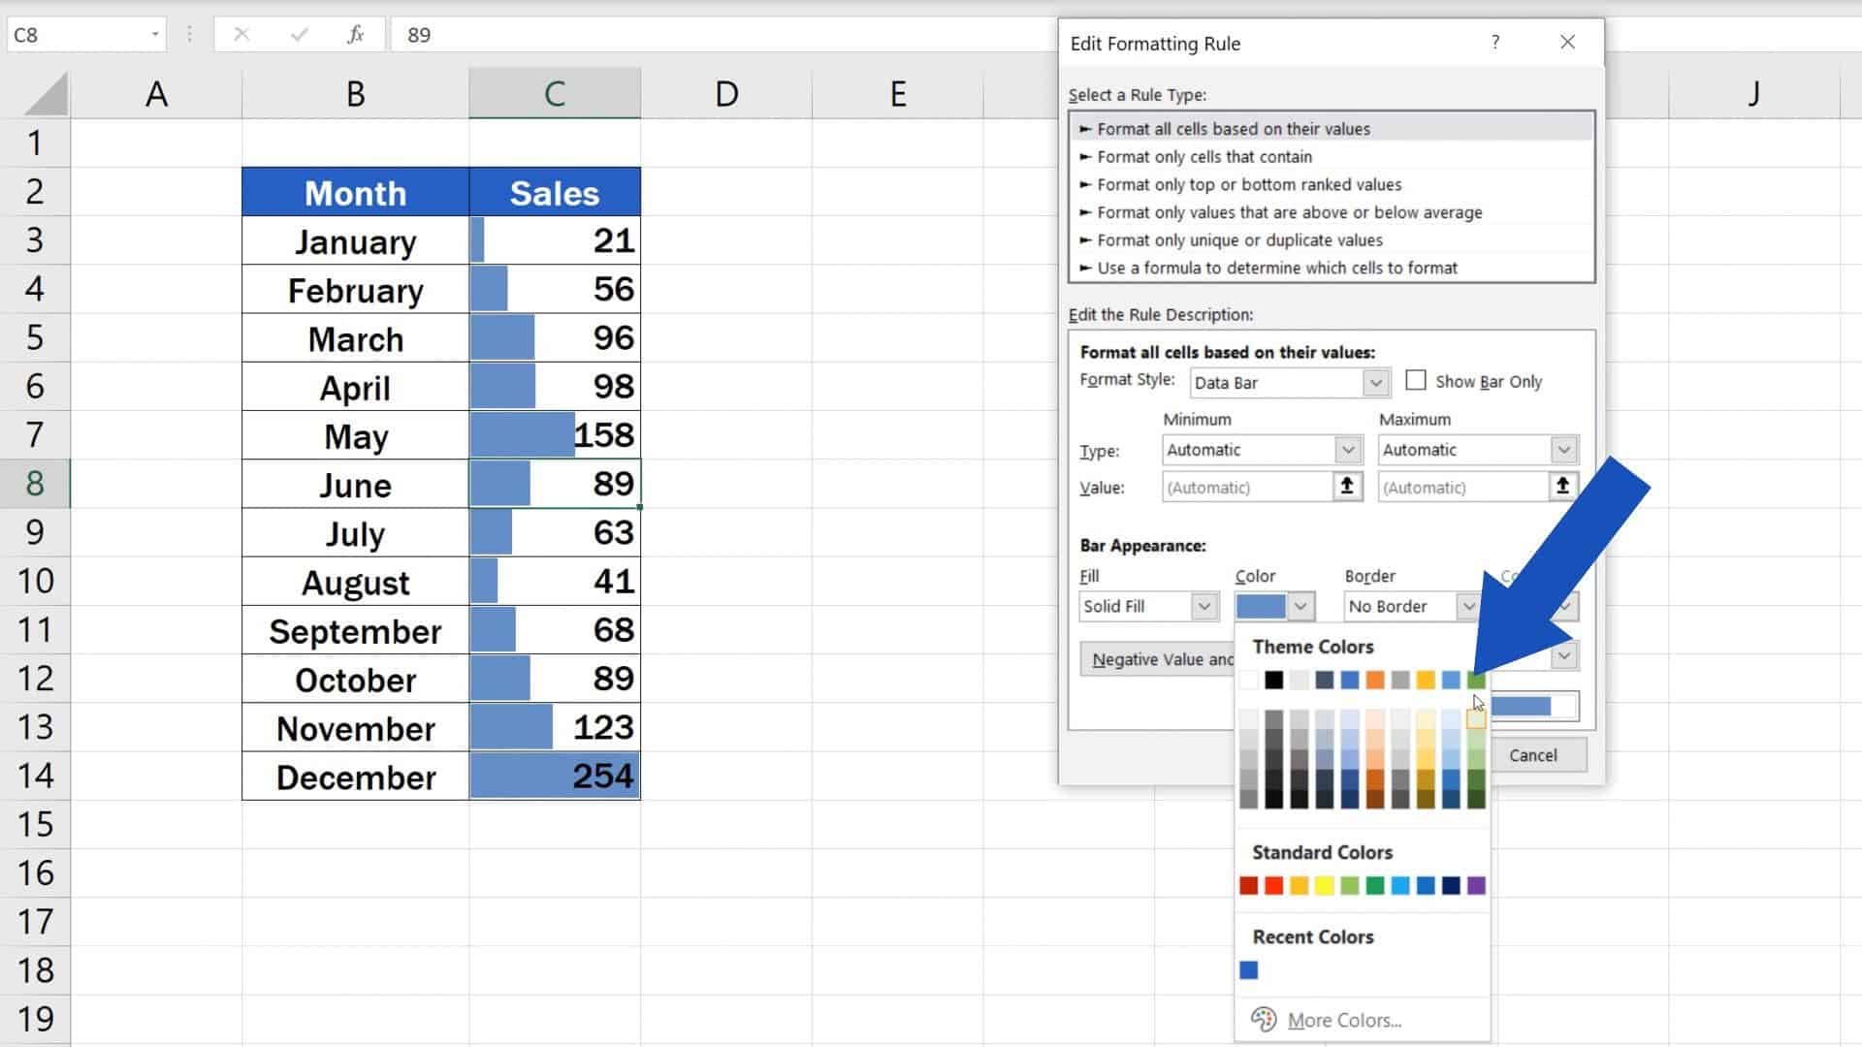This screenshot has width=1862, height=1047.
Task: Choose Format all cells based on their values
Action: (1235, 128)
